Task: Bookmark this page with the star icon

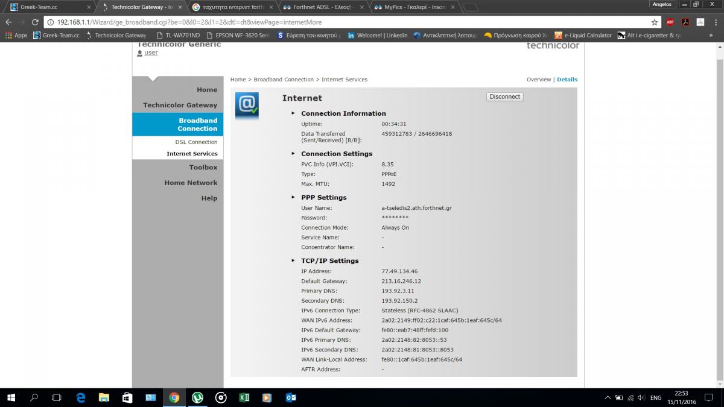Action: (655, 22)
